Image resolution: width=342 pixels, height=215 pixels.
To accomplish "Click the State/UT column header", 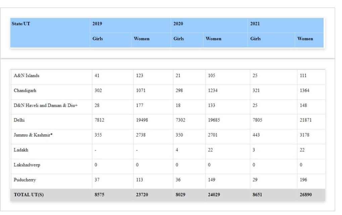I will (21, 24).
